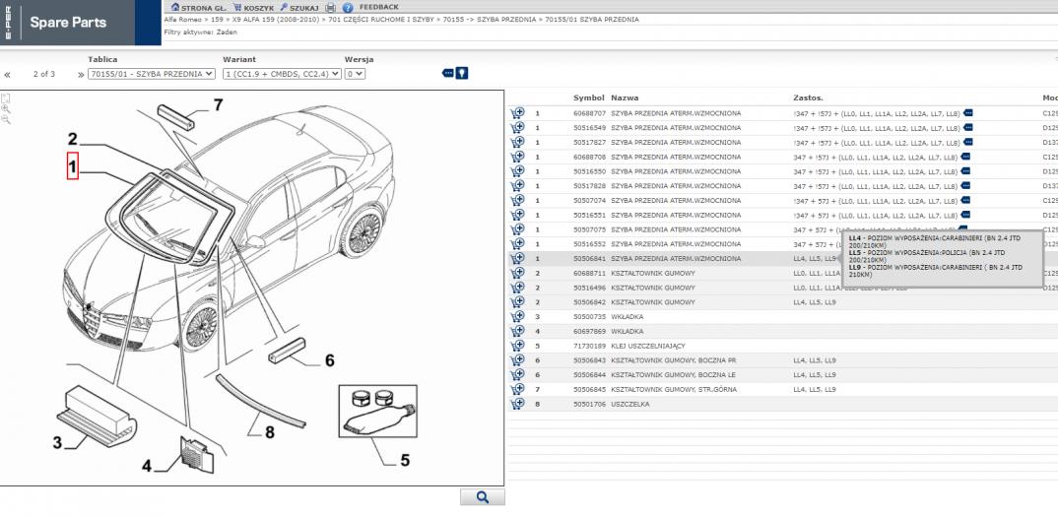Go to the next table with the » arrow

(81, 75)
